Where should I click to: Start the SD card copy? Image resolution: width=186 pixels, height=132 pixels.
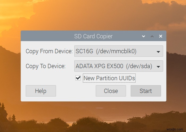click(146, 91)
